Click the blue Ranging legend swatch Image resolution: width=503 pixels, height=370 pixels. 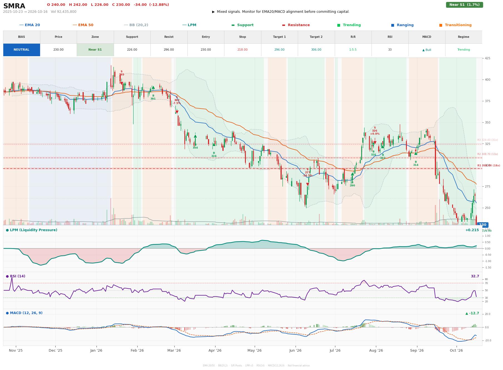coord(392,25)
